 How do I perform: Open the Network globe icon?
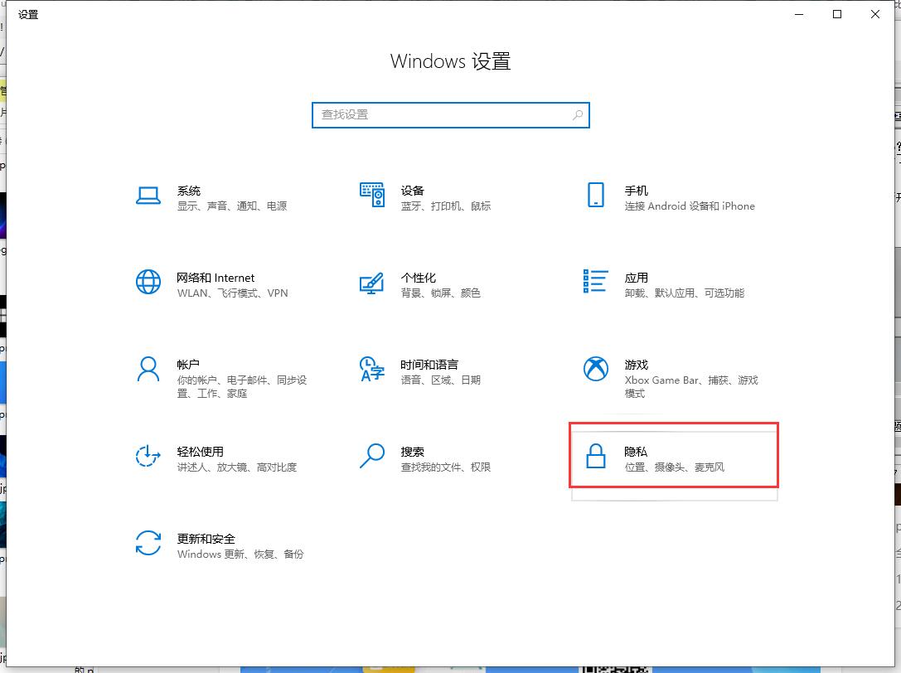[148, 282]
